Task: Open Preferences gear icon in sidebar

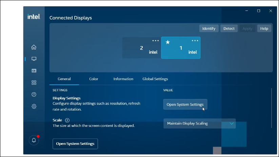Action: click(34, 106)
